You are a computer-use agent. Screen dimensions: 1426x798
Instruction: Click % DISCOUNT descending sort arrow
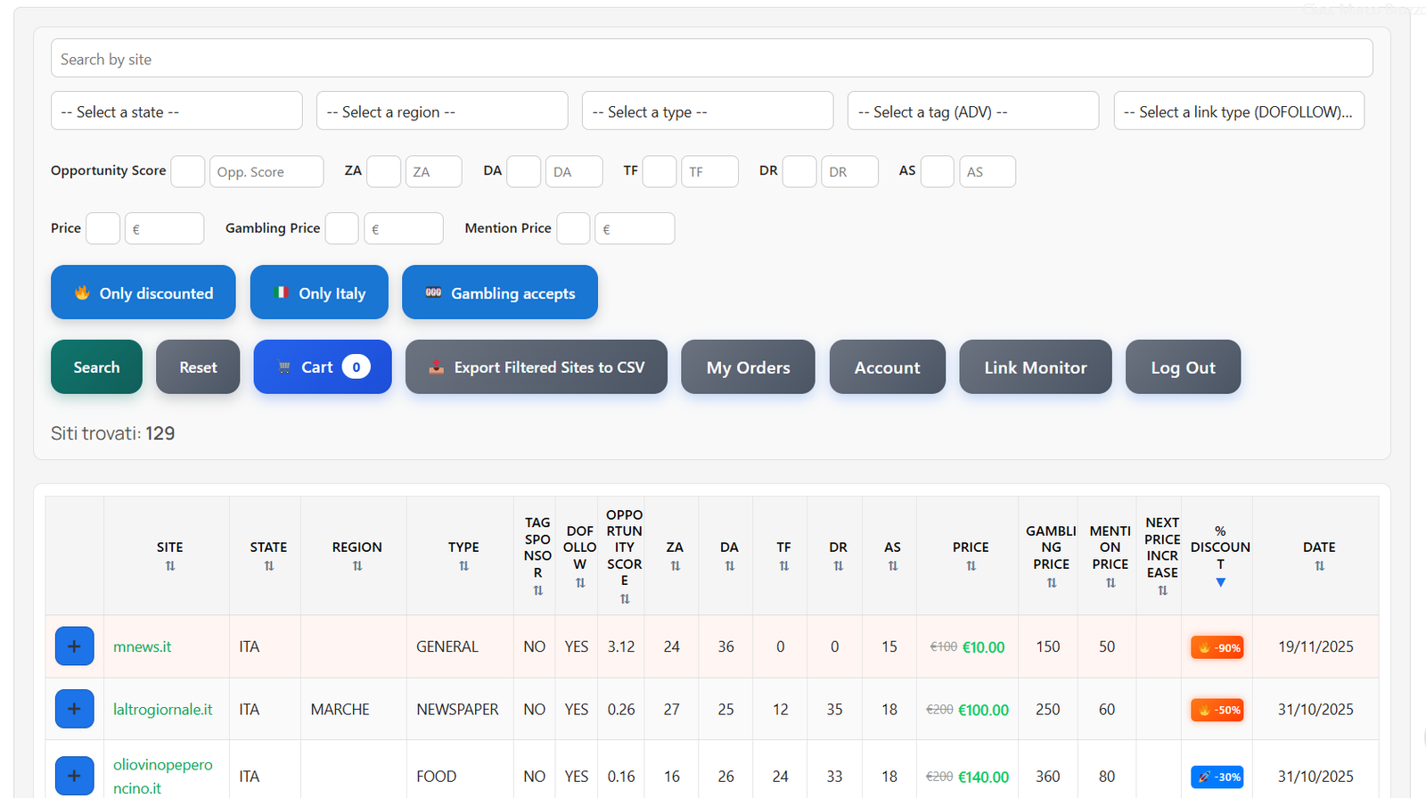coord(1220,582)
